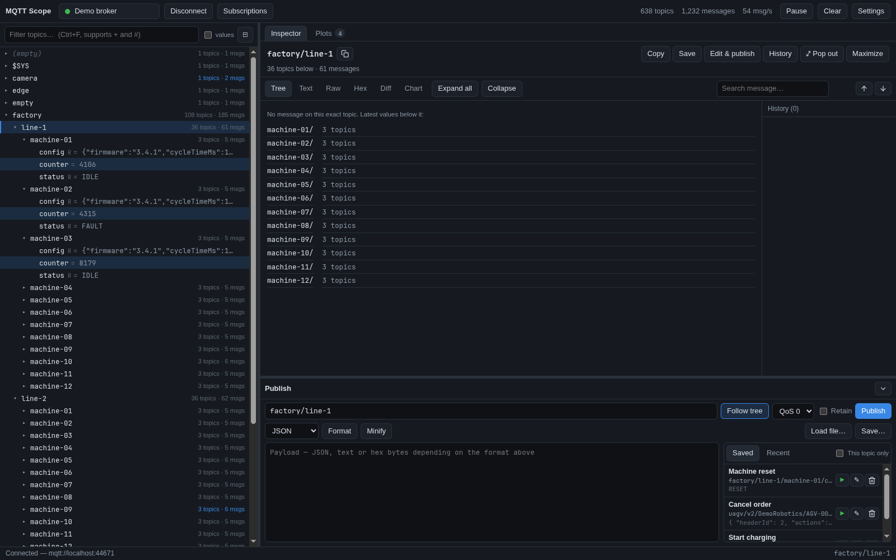
Task: Click the Expand all button
Action: 455,88
